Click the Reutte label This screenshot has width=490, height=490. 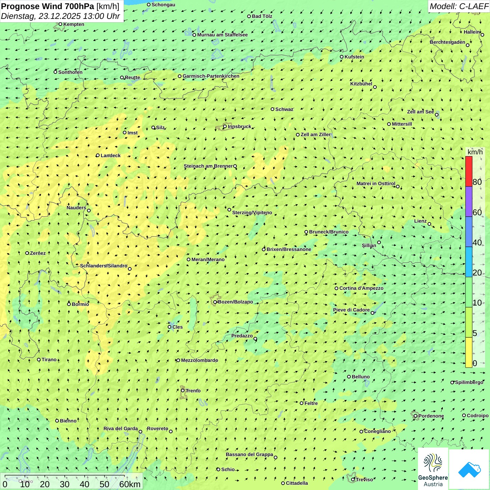click(x=132, y=77)
